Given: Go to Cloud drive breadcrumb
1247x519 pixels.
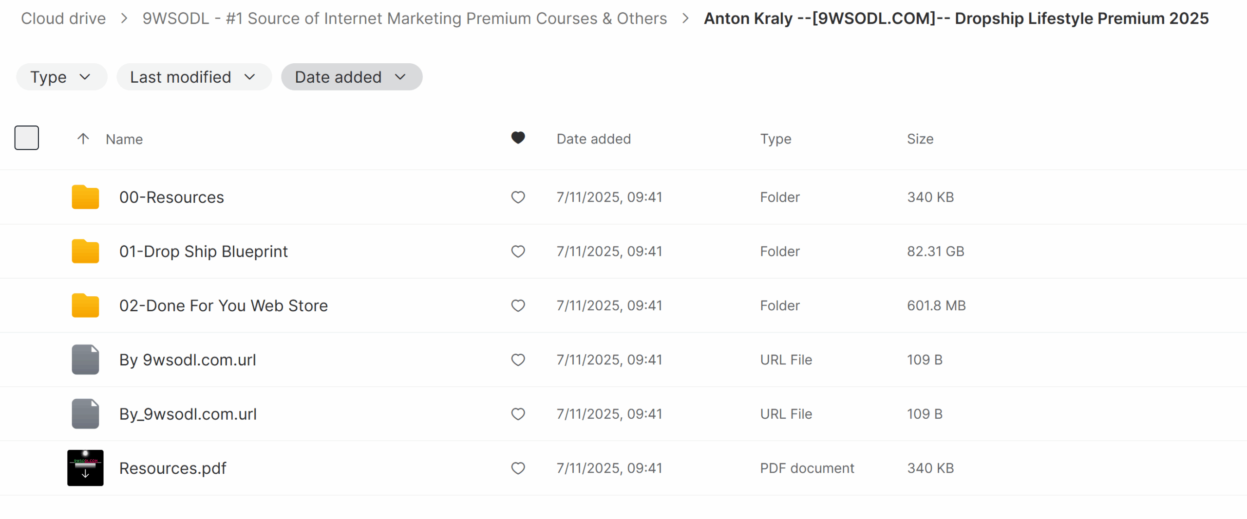Looking at the screenshot, I should point(63,18).
